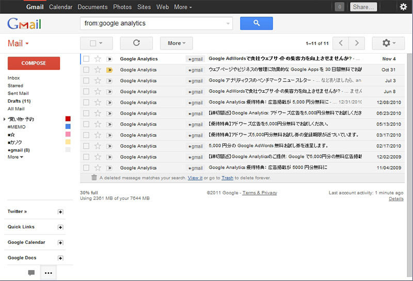The width and height of the screenshot is (413, 281).
Task: Click the Gmail logo
Action: point(24,24)
